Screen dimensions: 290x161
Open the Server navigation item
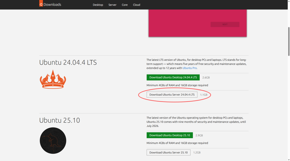[113, 5]
